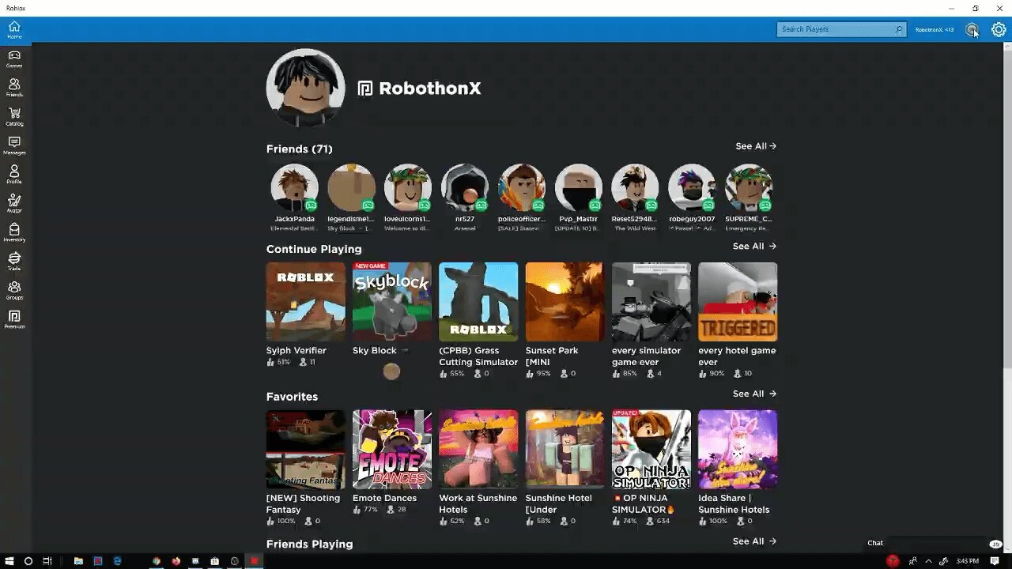Open the settings gear icon
1012x569 pixels.
tap(999, 29)
